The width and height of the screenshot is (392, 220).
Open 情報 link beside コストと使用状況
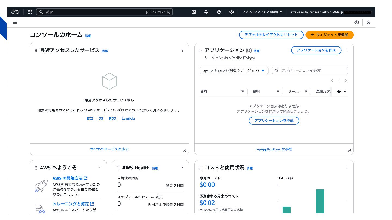pyautogui.click(x=250, y=168)
